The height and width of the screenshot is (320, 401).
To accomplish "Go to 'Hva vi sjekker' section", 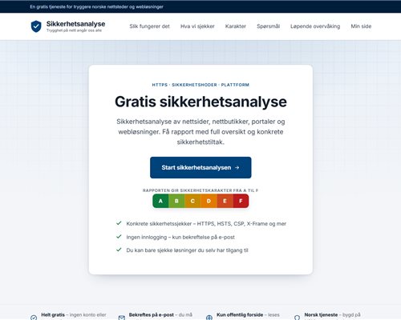I will [197, 26].
